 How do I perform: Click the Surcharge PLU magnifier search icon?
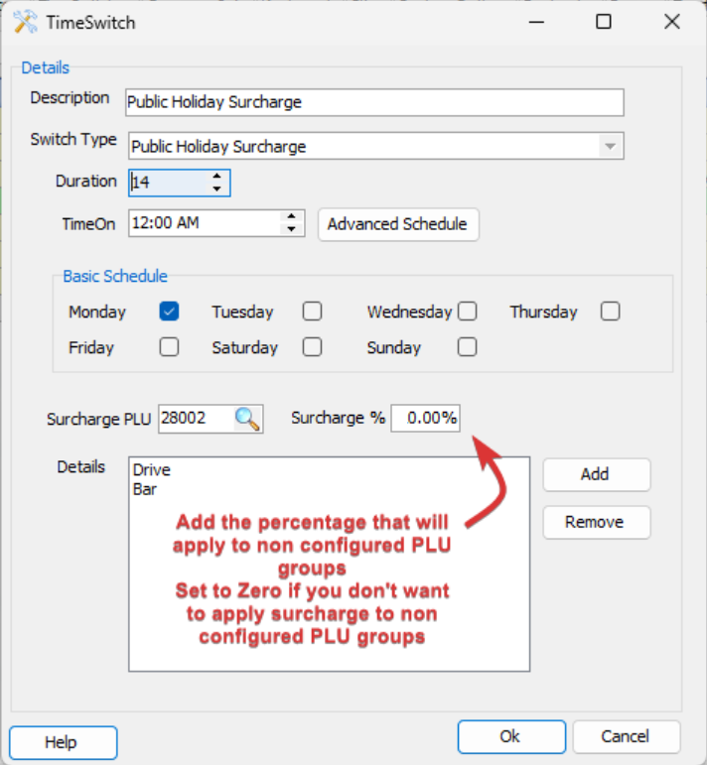tap(247, 419)
